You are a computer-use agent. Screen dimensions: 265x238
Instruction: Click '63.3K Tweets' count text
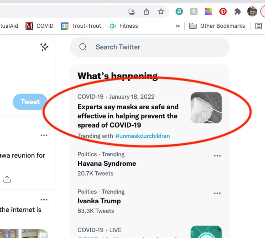coord(95,211)
